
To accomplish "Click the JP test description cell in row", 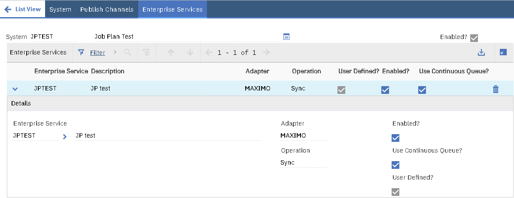I will tap(148, 88).
